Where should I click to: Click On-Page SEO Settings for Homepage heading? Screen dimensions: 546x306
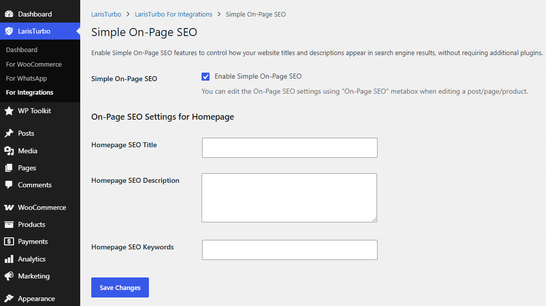pos(162,117)
